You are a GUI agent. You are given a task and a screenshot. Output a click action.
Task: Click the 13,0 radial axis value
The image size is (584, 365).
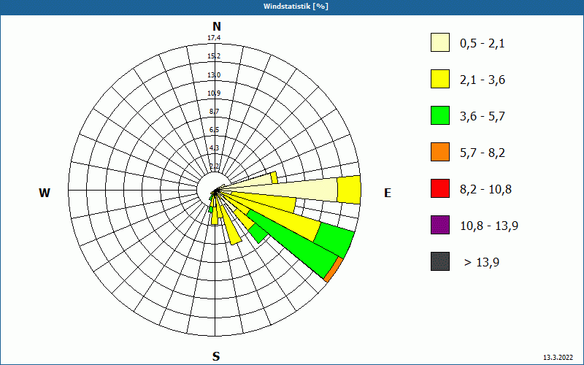[x=214, y=75]
